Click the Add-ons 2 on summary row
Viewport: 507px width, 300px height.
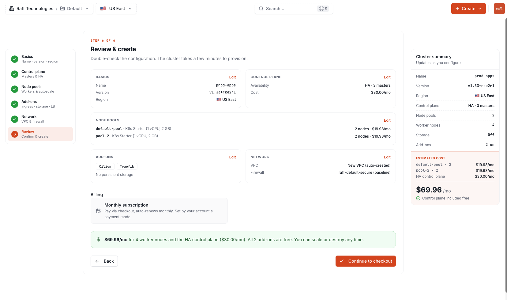pyautogui.click(x=455, y=145)
